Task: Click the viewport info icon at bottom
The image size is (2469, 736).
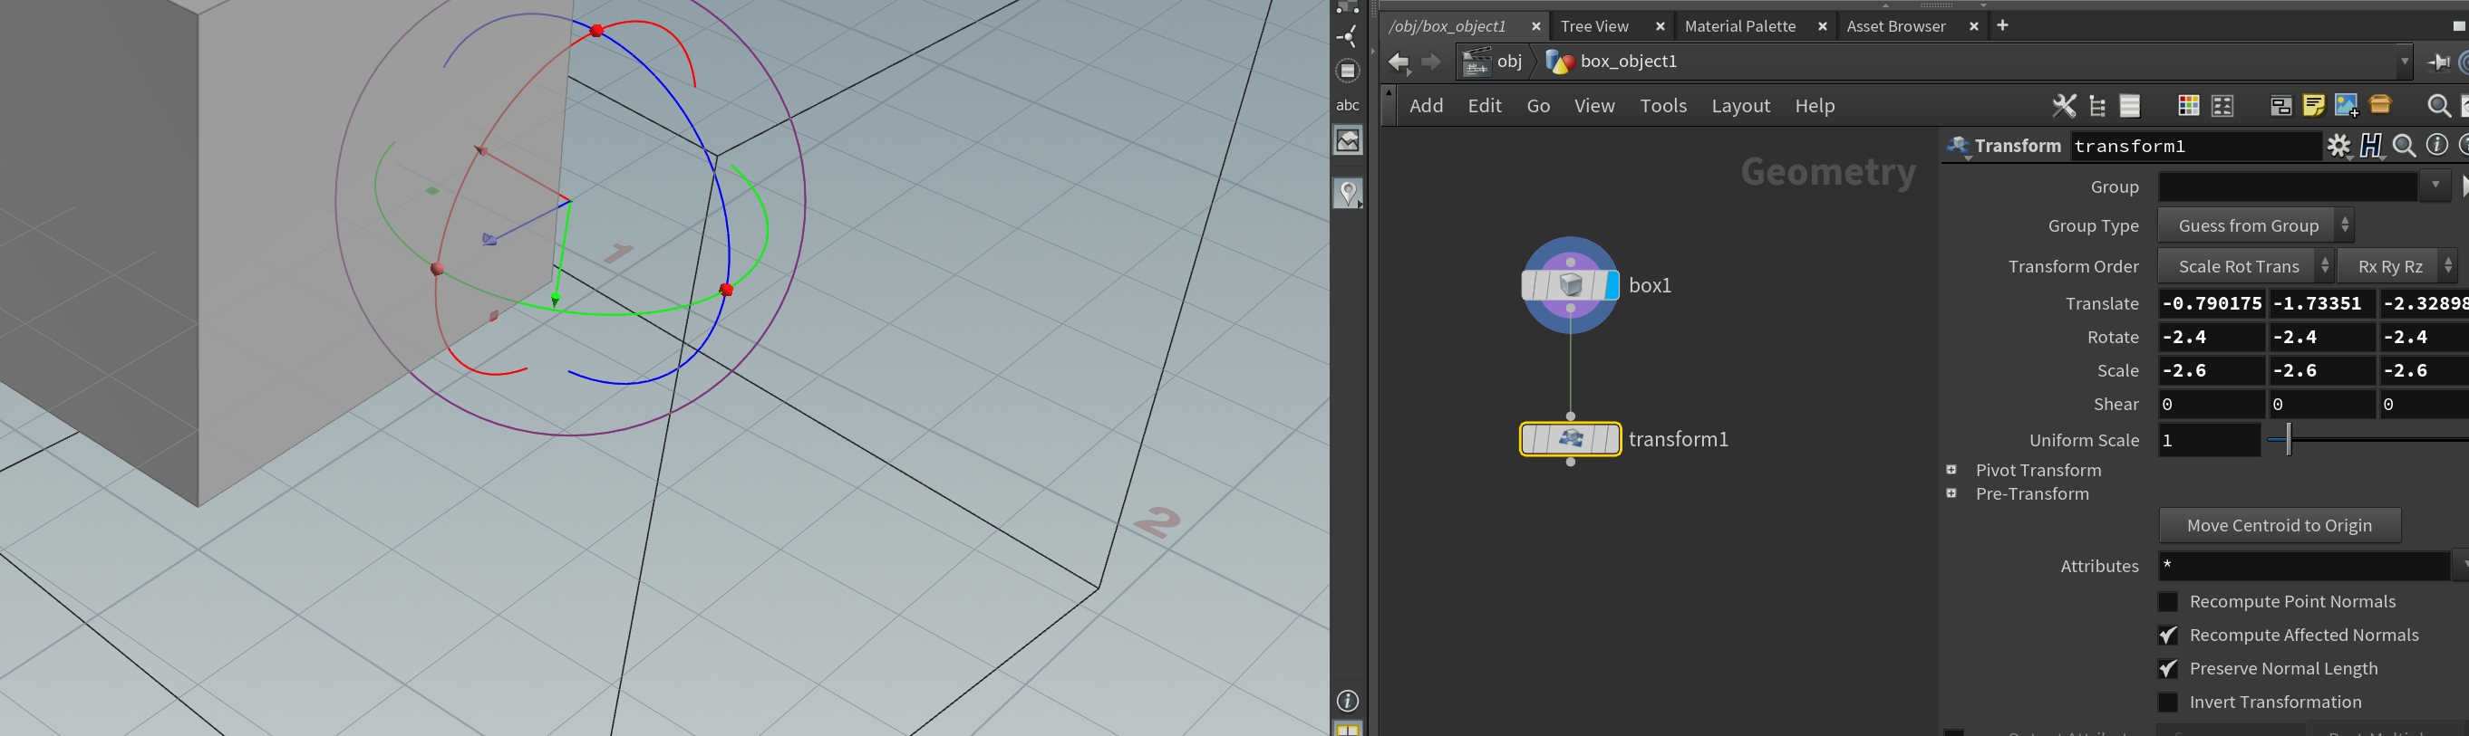Action: click(x=1348, y=701)
